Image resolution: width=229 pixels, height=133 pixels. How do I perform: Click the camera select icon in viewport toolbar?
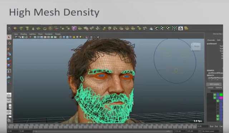coord(16,37)
